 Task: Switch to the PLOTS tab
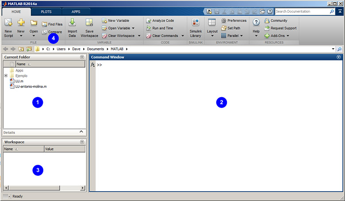pos(46,12)
